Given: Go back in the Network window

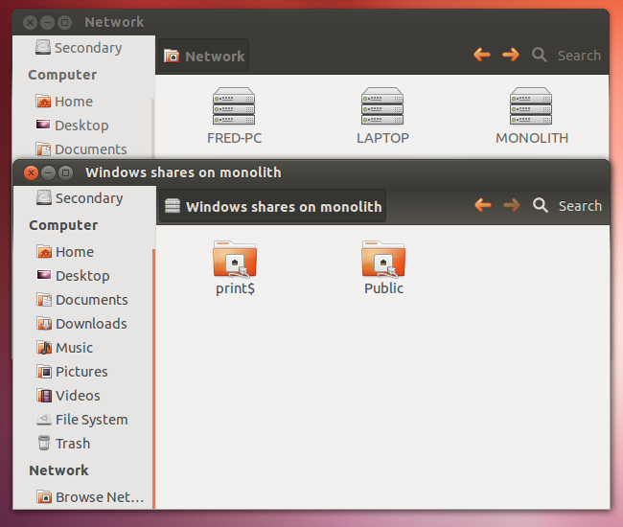Looking at the screenshot, I should (482, 55).
